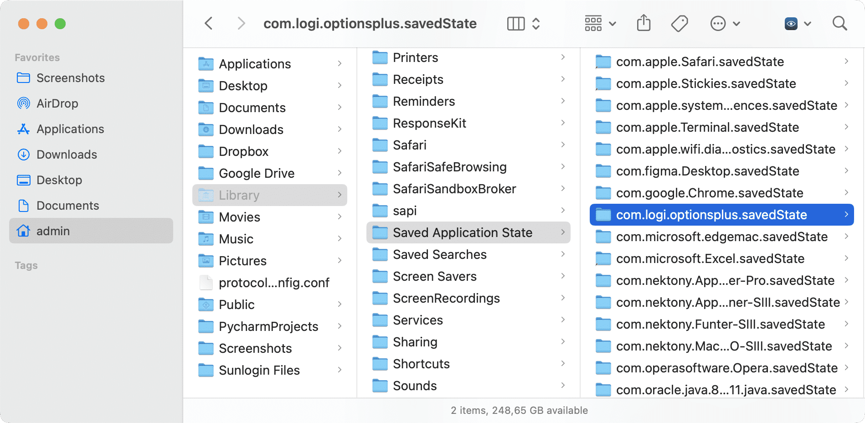Select the Safari folder in column view

(x=410, y=145)
